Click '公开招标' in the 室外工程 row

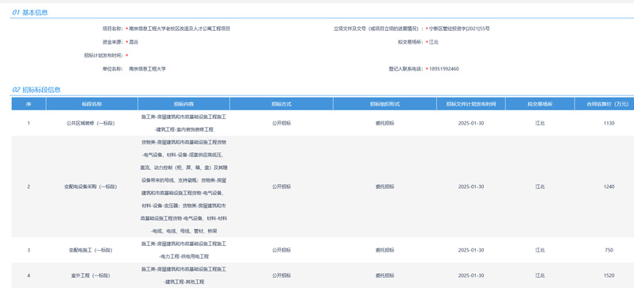pos(281,275)
